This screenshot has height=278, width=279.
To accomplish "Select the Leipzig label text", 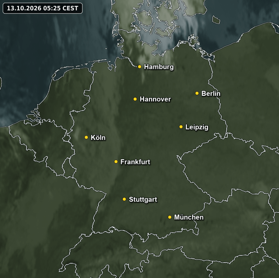I will click(x=197, y=127).
